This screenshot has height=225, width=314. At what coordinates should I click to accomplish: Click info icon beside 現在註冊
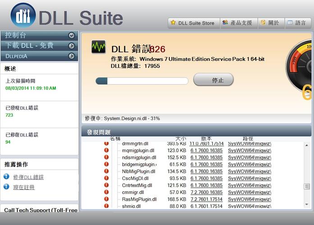[6, 186]
